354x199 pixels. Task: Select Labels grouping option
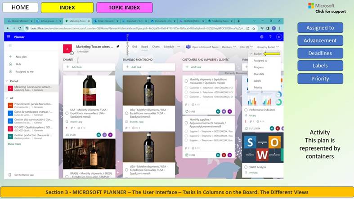coord(257,81)
